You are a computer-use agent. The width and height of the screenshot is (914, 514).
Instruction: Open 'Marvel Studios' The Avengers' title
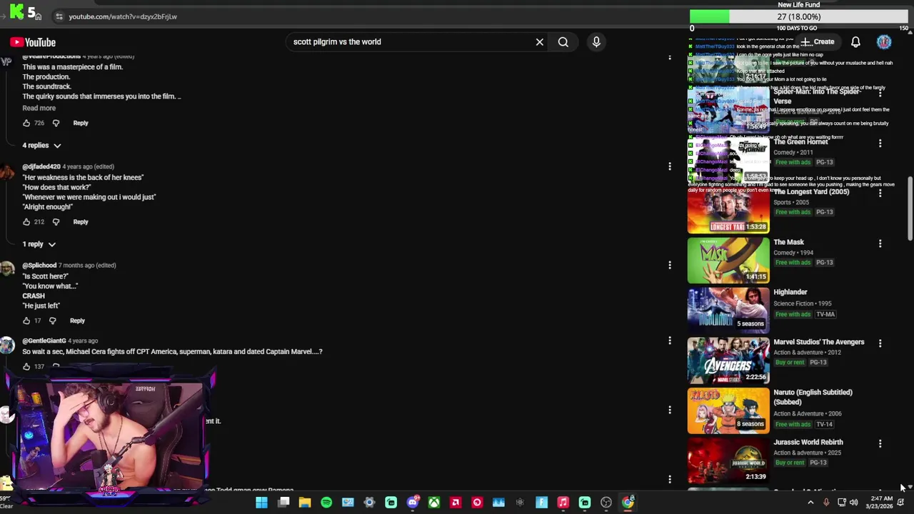pos(819,342)
